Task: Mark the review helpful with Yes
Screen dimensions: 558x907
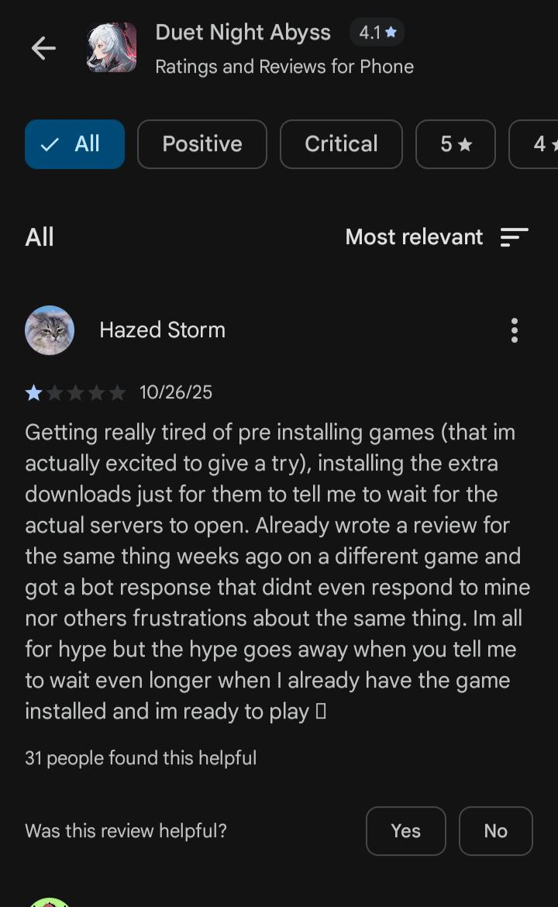Action: [406, 831]
